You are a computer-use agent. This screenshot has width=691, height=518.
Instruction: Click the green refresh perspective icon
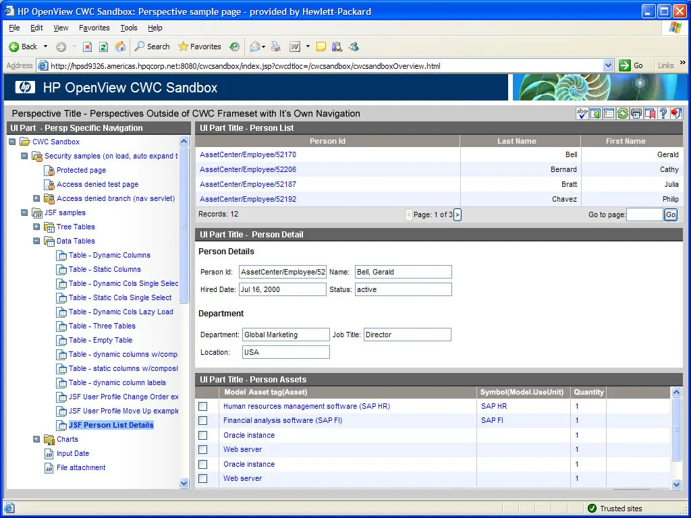(622, 113)
